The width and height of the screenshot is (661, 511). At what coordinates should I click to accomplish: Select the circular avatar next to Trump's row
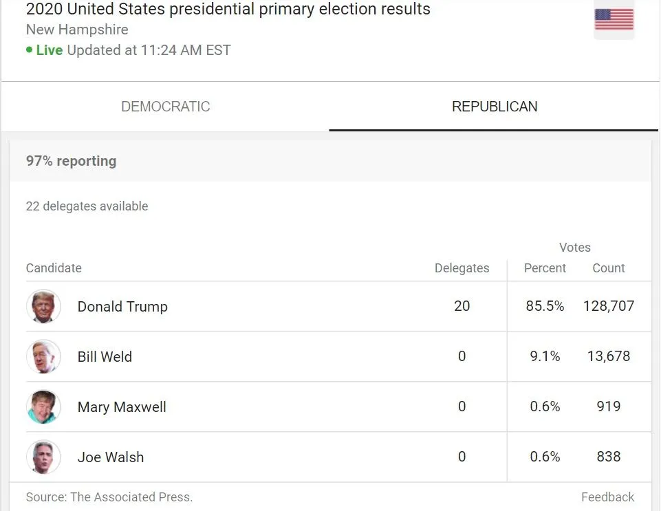(43, 306)
